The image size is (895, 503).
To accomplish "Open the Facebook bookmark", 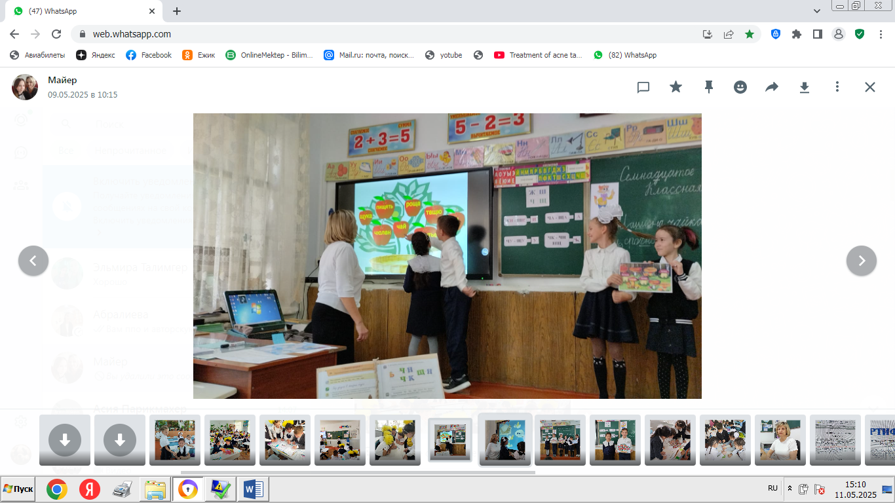I will tap(149, 55).
